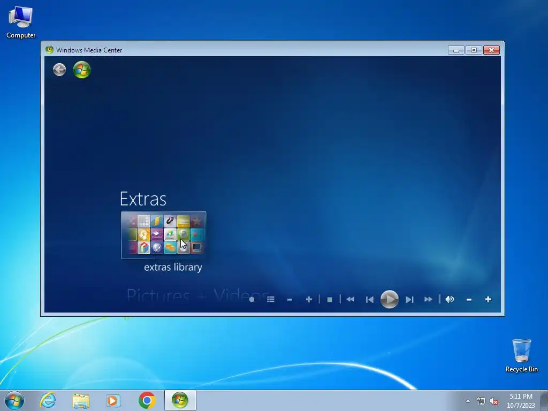This screenshot has height=411, width=548.
Task: Click the Rewind button
Action: pyautogui.click(x=350, y=300)
